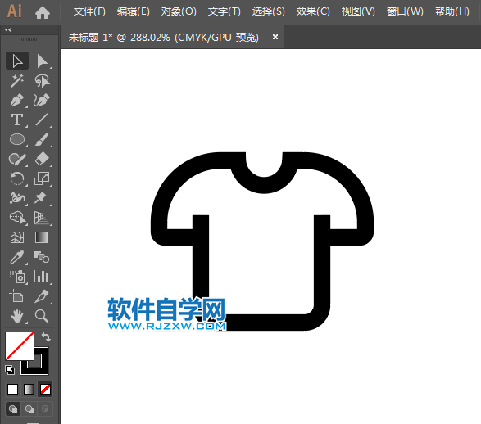Enable Draw Behind mode

[x=29, y=409]
